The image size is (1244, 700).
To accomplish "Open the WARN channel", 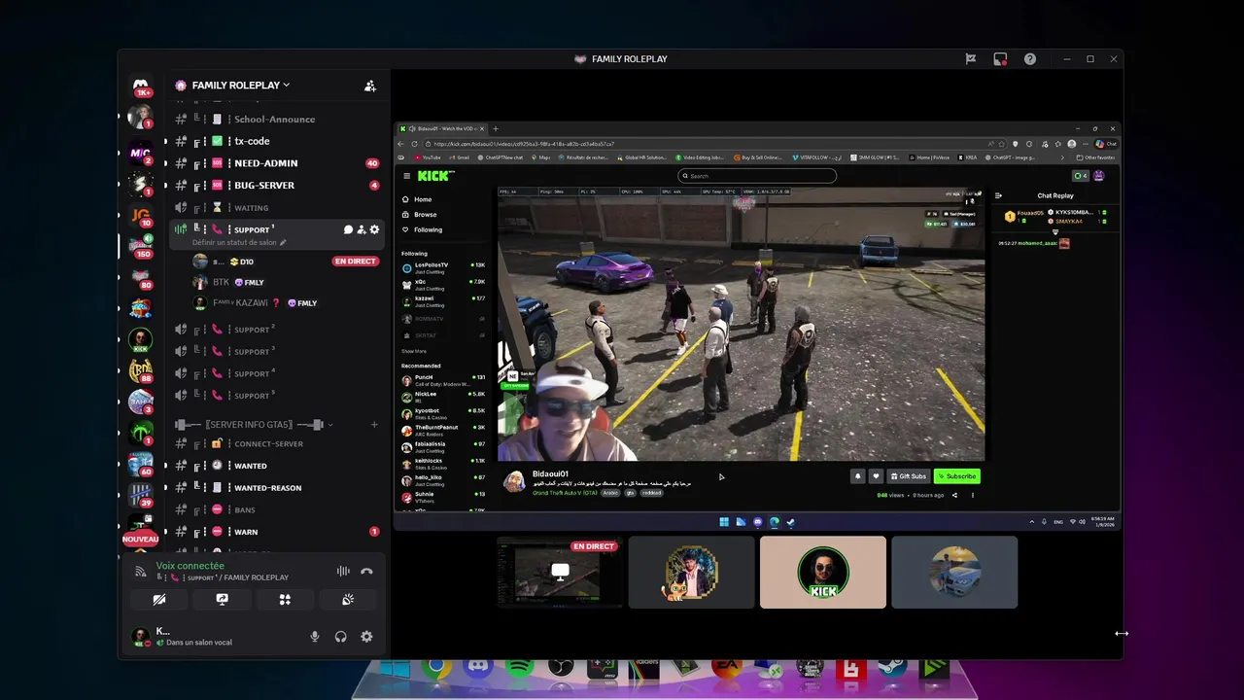I will (x=277, y=532).
